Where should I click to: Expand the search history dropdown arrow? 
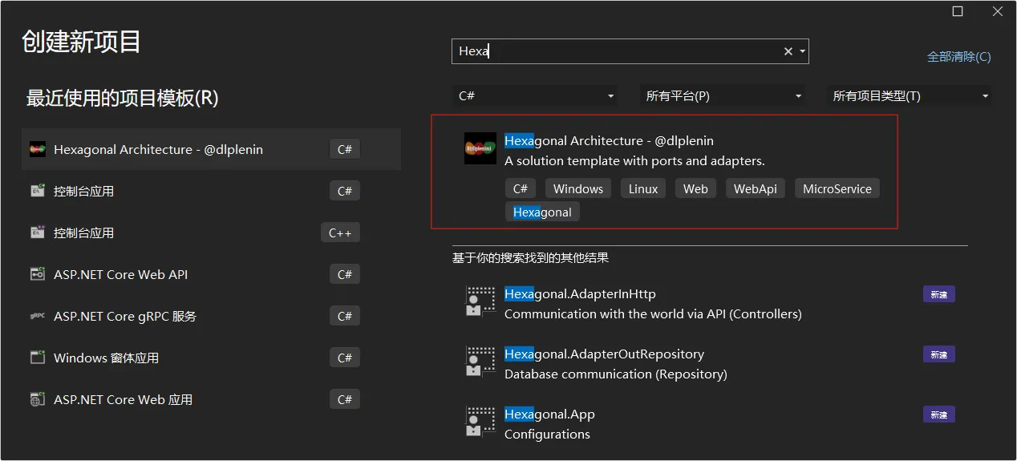point(802,51)
